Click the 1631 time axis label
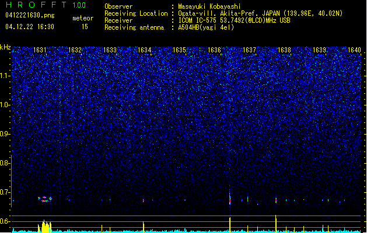 40,50
